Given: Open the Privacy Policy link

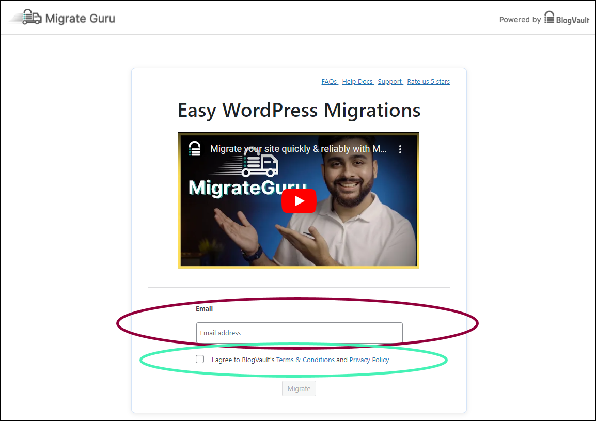Looking at the screenshot, I should click(369, 360).
